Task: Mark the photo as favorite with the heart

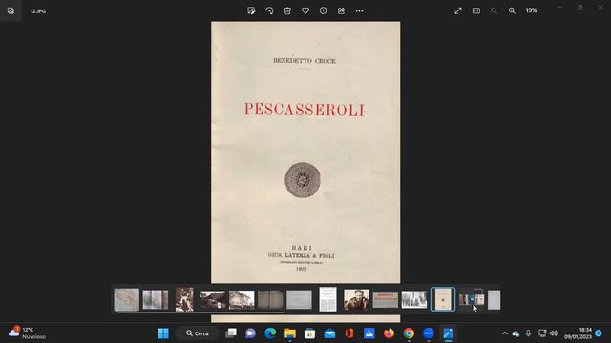Action: [305, 10]
